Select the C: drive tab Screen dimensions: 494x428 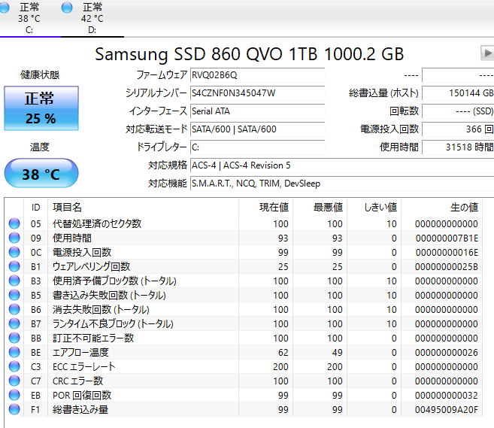(x=29, y=18)
